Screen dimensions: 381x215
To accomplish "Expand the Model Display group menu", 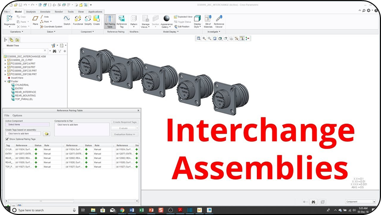I will [x=171, y=32].
